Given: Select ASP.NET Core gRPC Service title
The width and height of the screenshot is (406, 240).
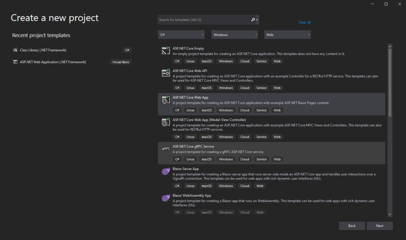Looking at the screenshot, I should pyautogui.click(x=193, y=146).
